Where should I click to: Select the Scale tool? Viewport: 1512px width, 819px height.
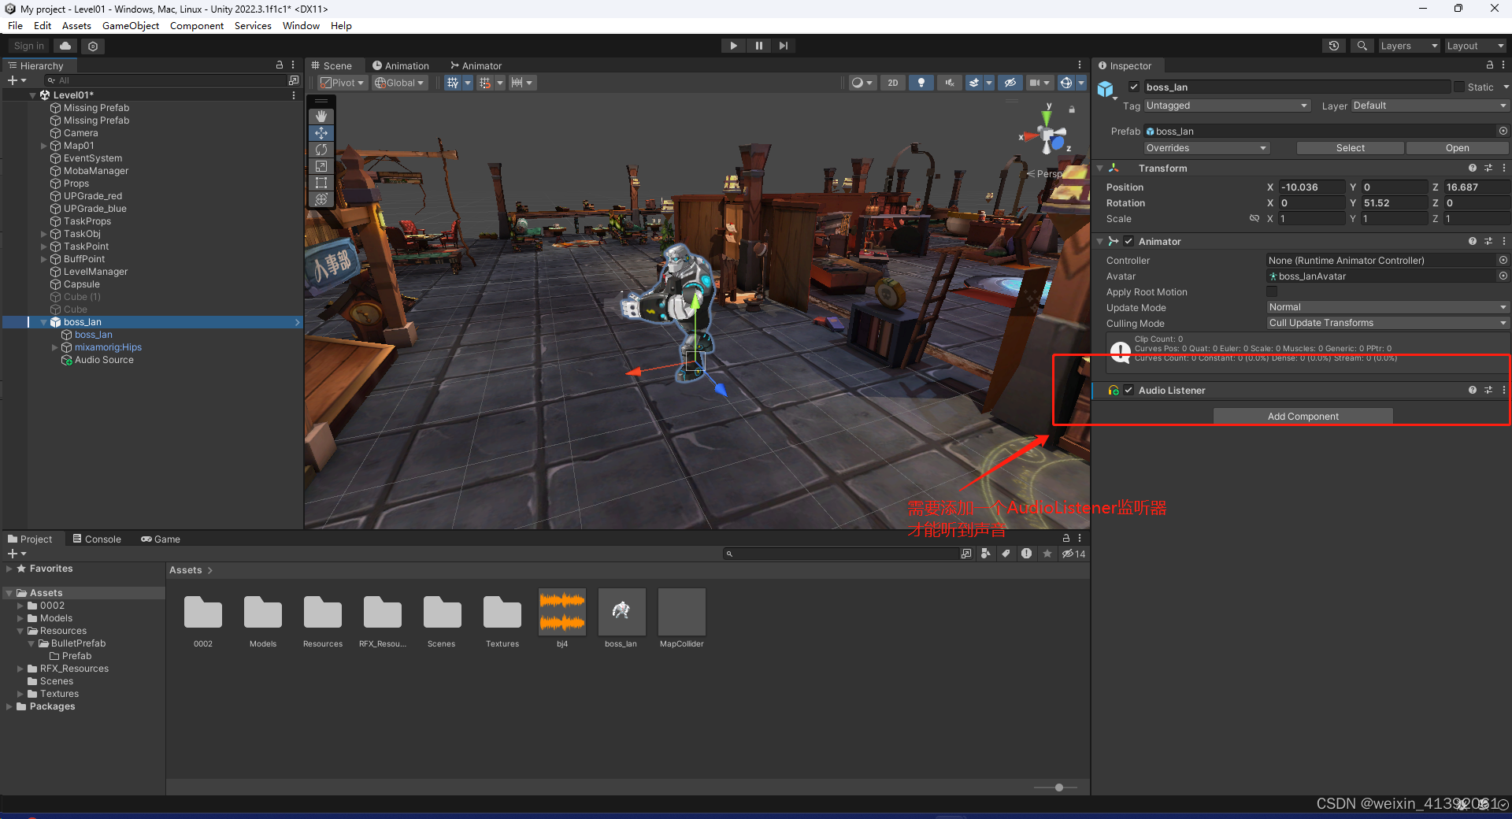click(x=321, y=166)
